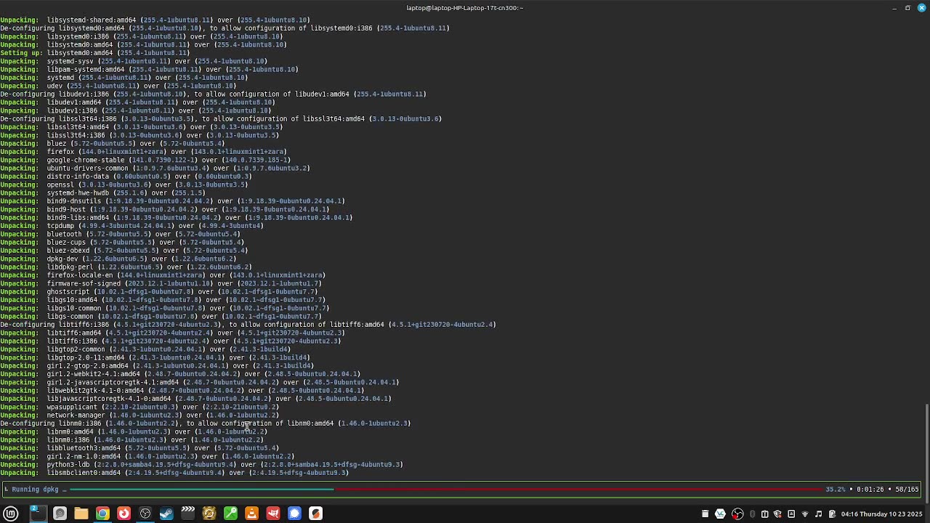Image resolution: width=930 pixels, height=523 pixels.
Task: Open the red fox-face app taskbar icon
Action: click(x=273, y=514)
